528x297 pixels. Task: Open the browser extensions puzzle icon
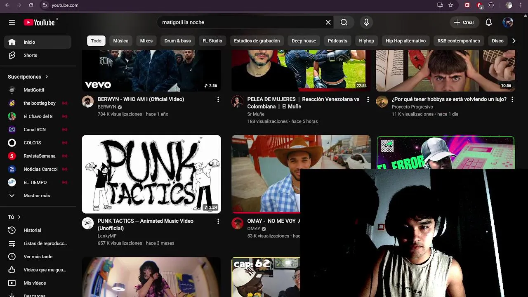coord(491,5)
